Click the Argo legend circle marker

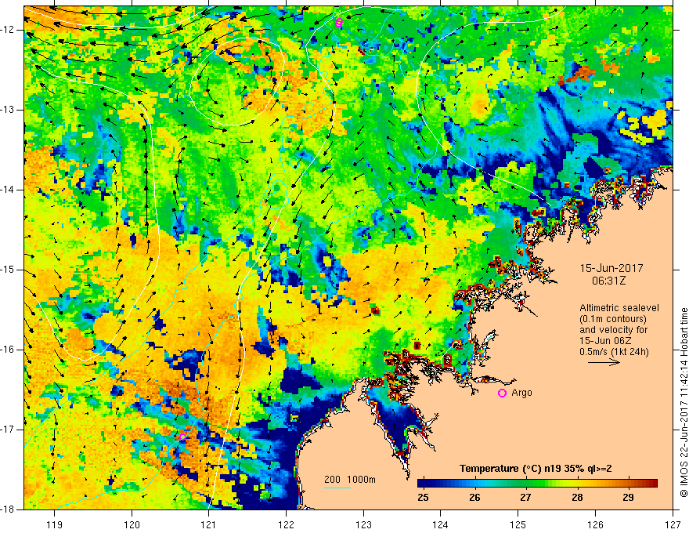point(502,393)
